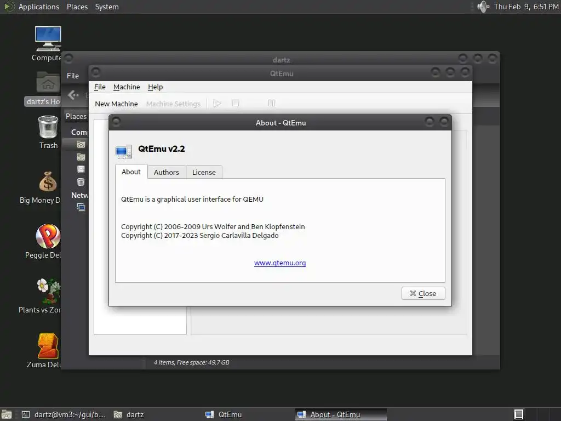Switch to the dartz@vm3 terminal task
Viewport: 561px width, 421px height.
pyautogui.click(x=64, y=414)
